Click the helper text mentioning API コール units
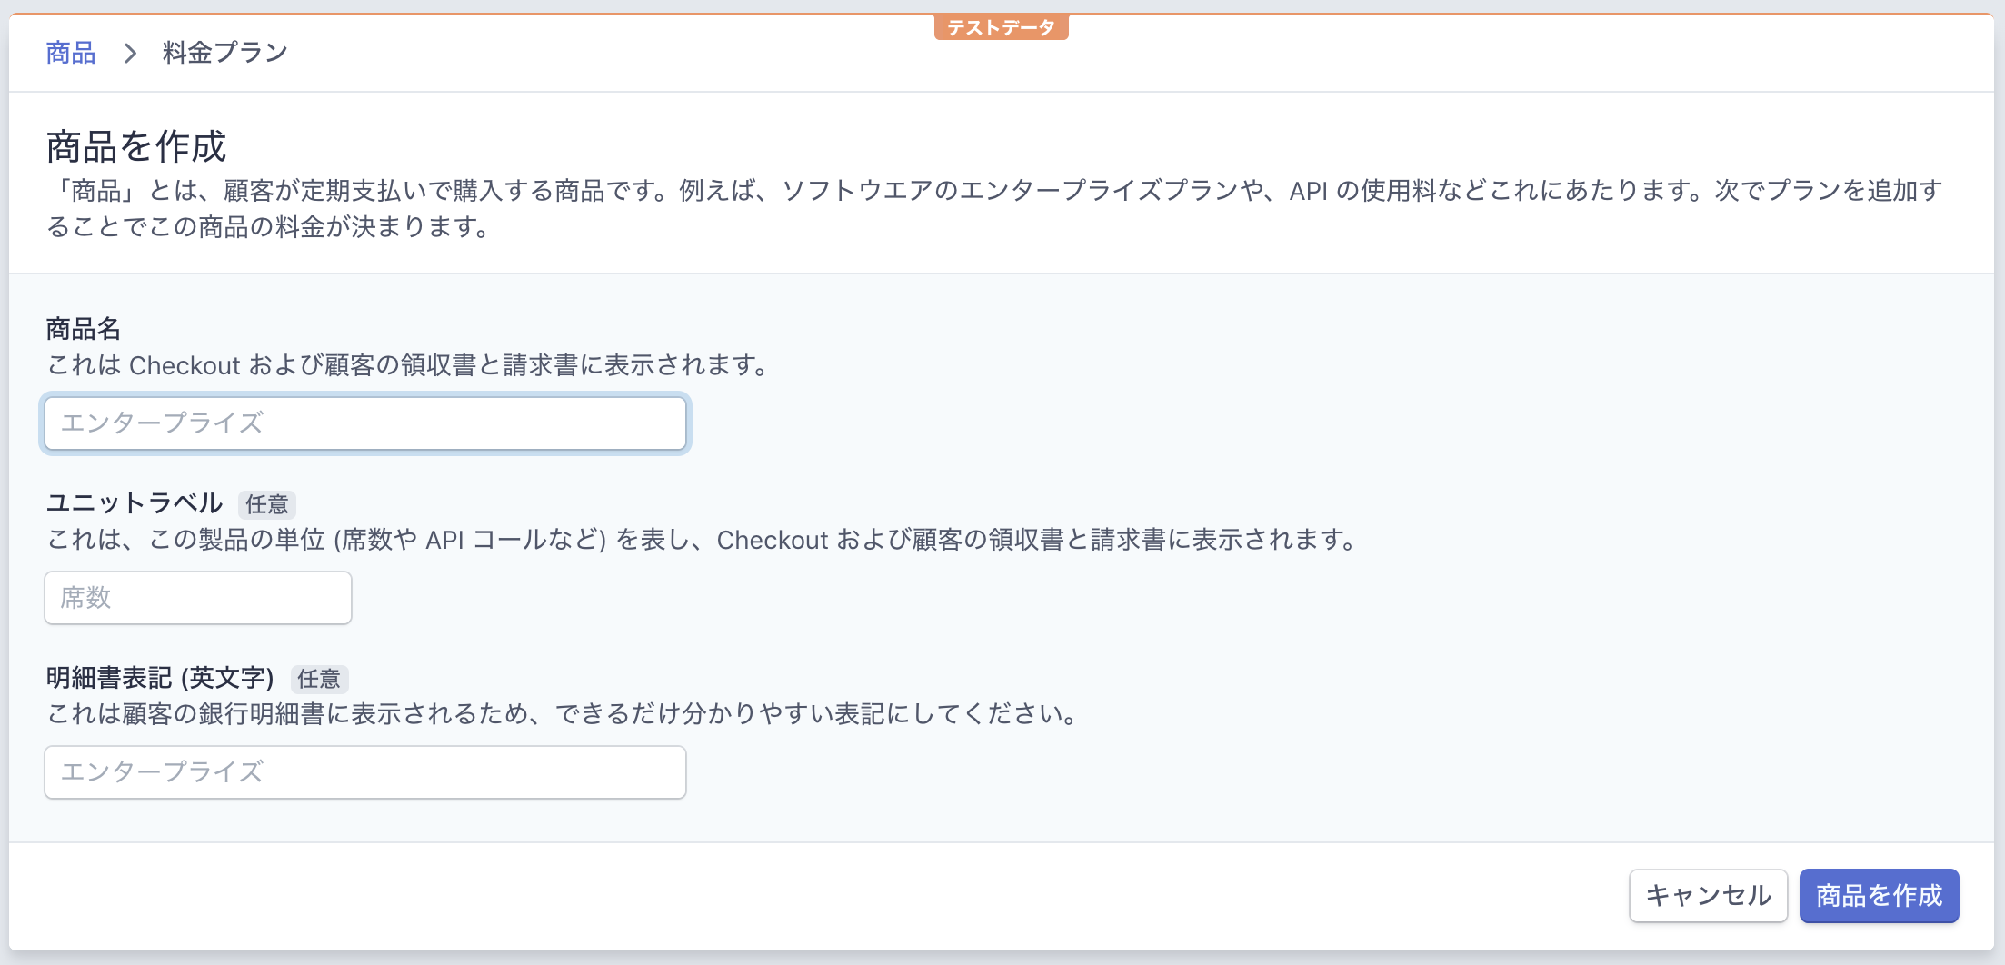Viewport: 2005px width, 965px height. coord(700,540)
